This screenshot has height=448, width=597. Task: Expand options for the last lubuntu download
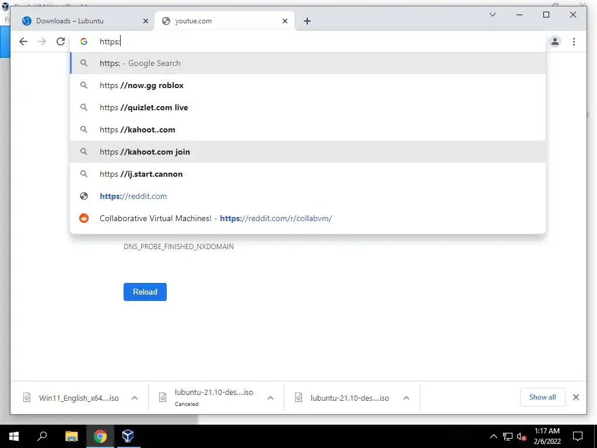[406, 398]
